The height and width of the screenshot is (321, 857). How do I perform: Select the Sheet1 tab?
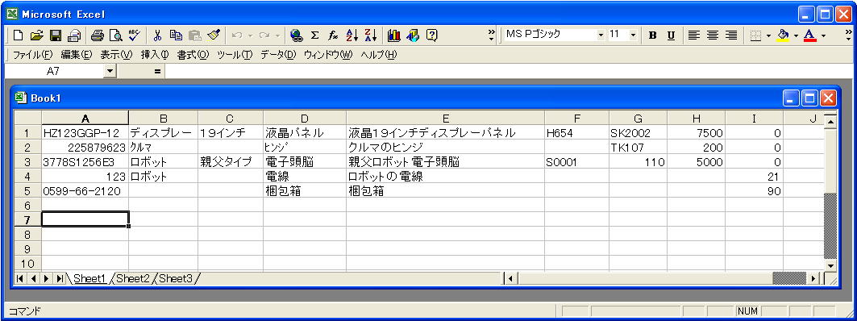(89, 279)
